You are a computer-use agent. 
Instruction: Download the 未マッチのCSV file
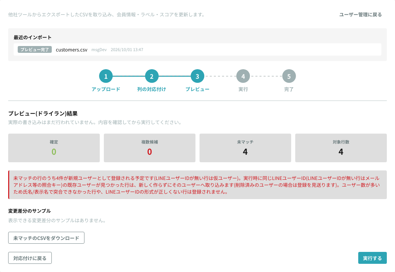[x=46, y=238]
